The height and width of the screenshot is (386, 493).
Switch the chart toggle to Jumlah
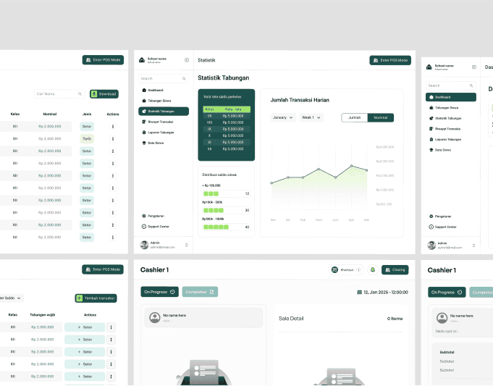[354, 117]
